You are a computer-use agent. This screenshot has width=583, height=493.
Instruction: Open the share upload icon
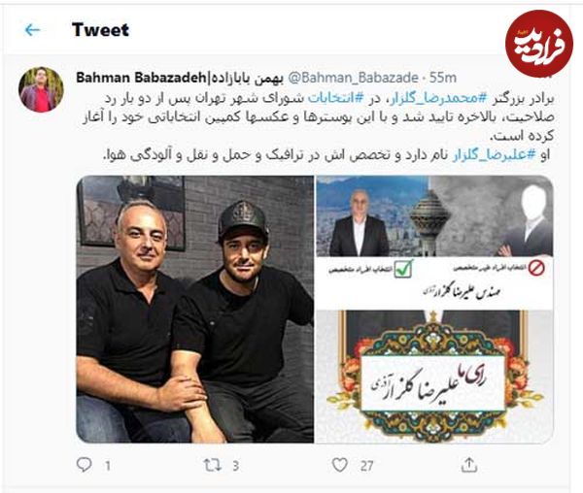coord(469,465)
